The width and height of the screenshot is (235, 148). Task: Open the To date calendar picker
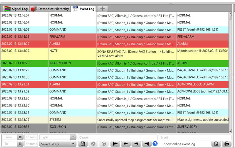[20, 144]
